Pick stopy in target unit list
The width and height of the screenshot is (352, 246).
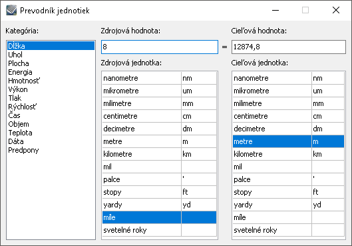[289, 192]
